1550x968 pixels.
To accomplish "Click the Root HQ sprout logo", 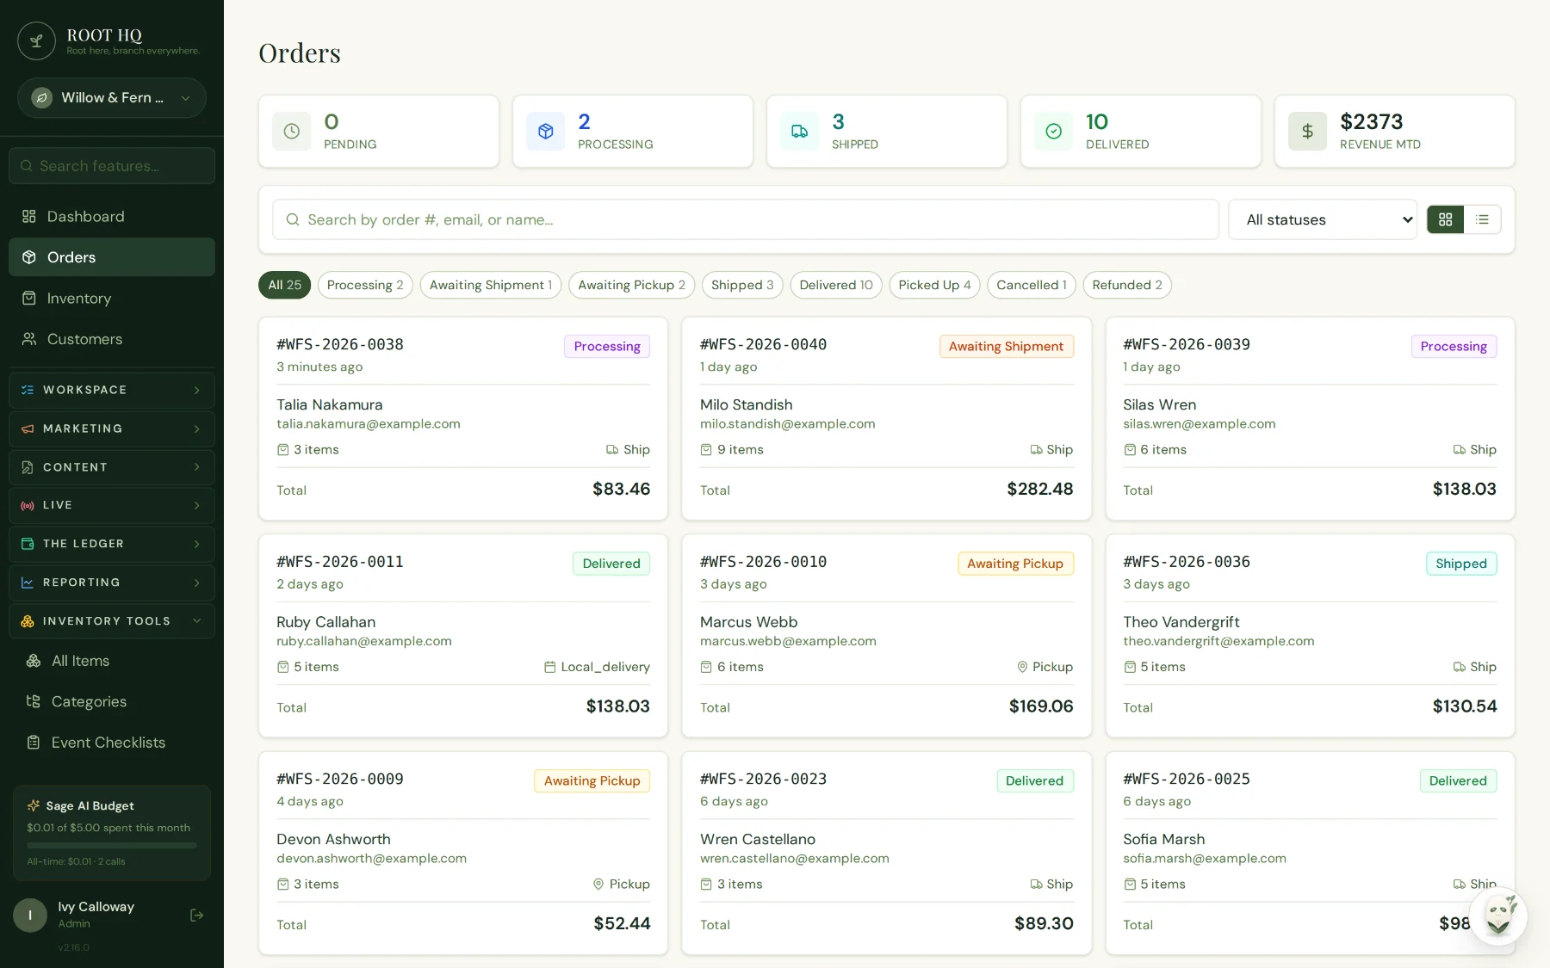I will 36,40.
